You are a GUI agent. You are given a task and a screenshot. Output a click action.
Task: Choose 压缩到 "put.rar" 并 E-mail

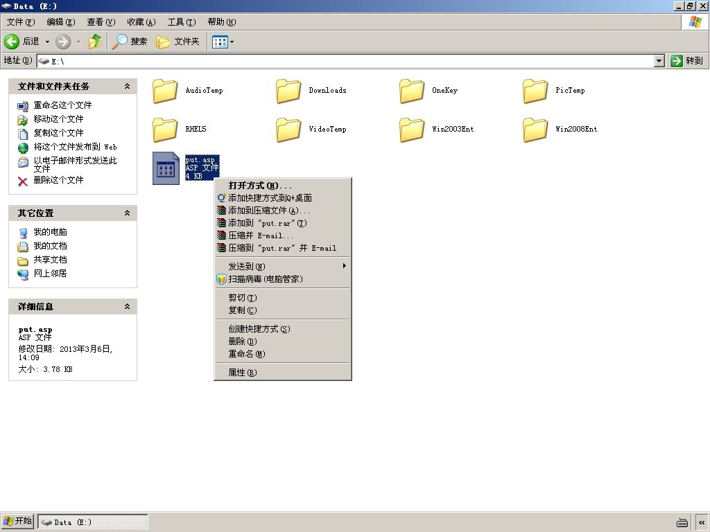[283, 248]
